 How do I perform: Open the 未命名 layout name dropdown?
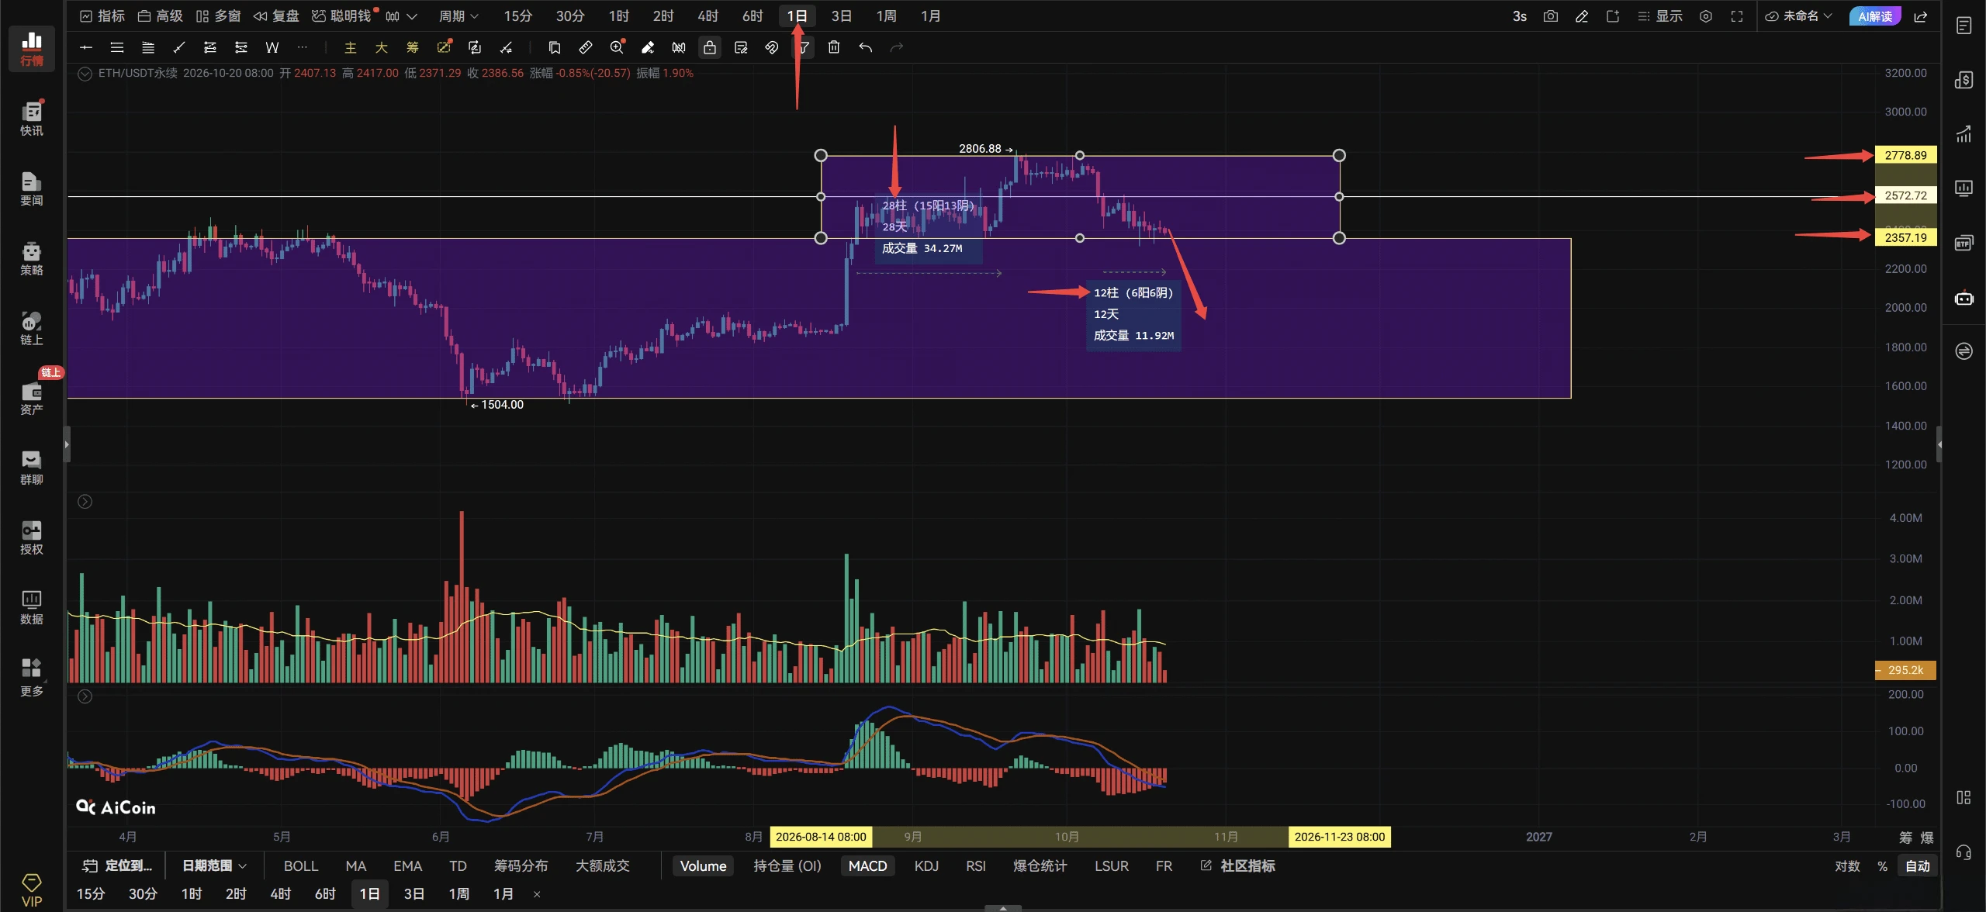point(1798,16)
